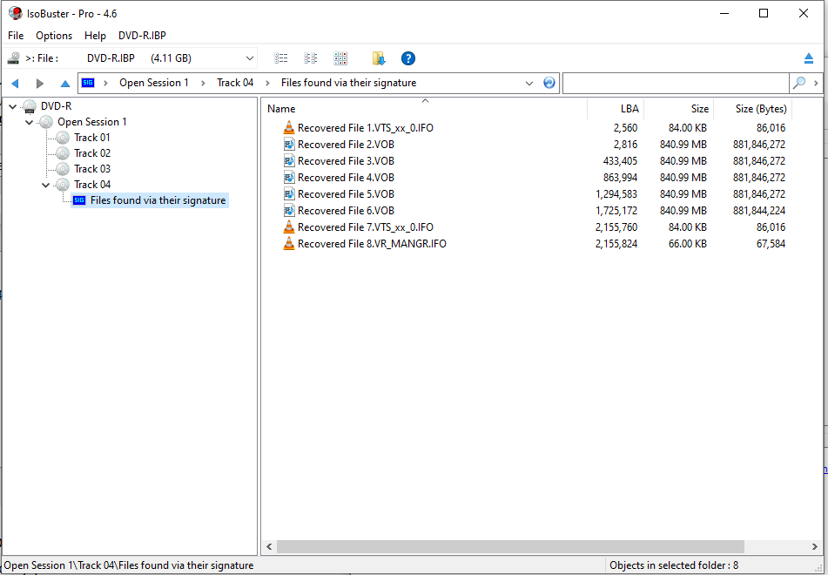Click the left arrow of horizontal scrollbar
828x575 pixels.
click(x=269, y=546)
